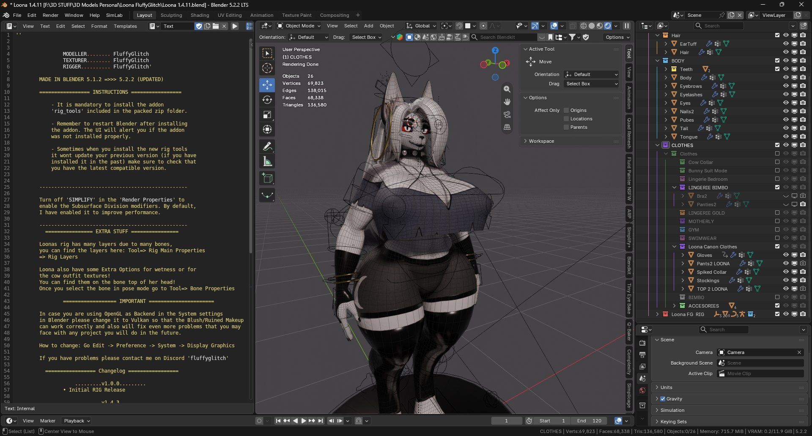812x436 pixels.
Task: Select the Measure ruler tool
Action: click(x=267, y=161)
